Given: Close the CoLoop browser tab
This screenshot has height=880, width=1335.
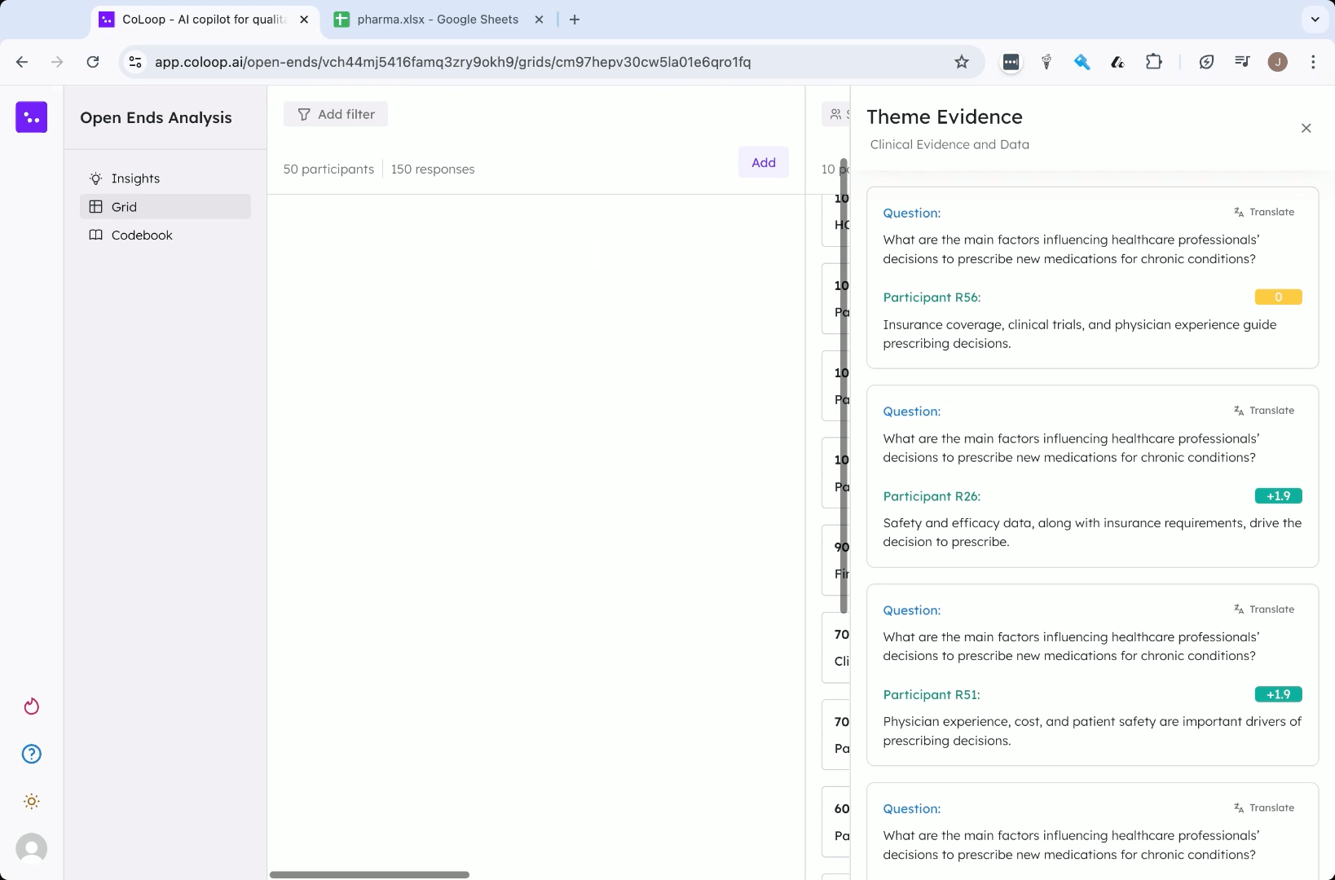Looking at the screenshot, I should coord(304,20).
